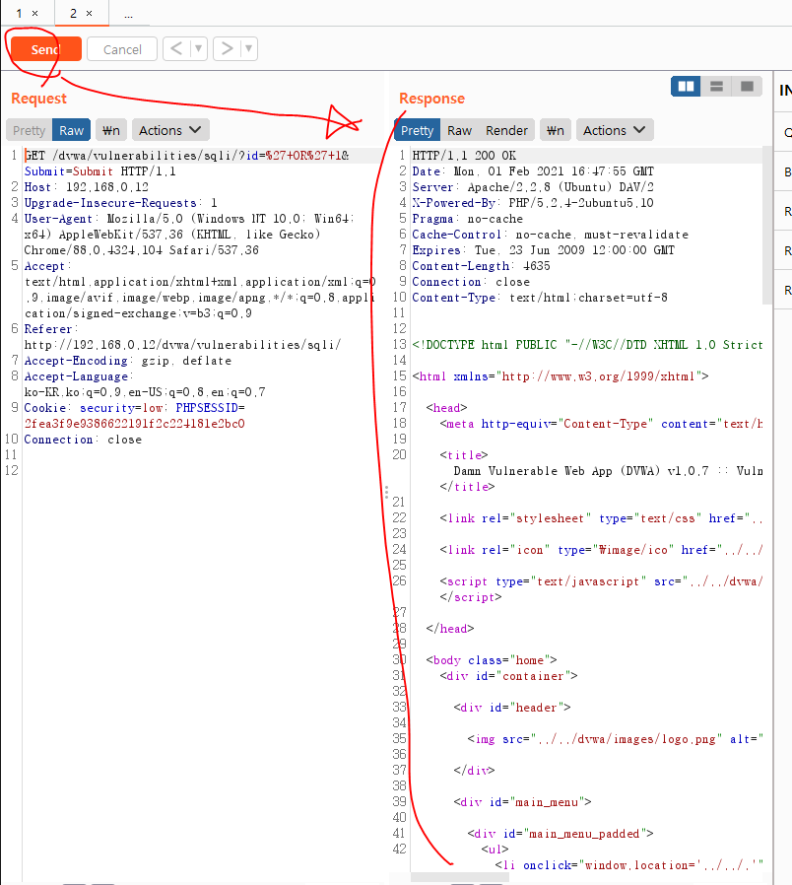Go back to previous request in history
This screenshot has width=792, height=885.
click(176, 48)
